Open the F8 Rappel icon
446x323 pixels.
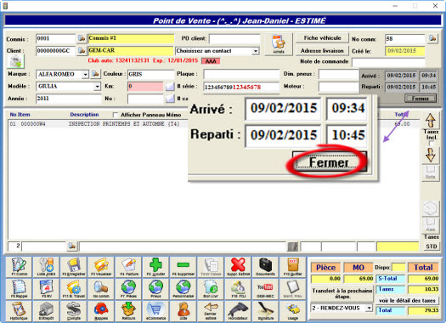point(19,288)
